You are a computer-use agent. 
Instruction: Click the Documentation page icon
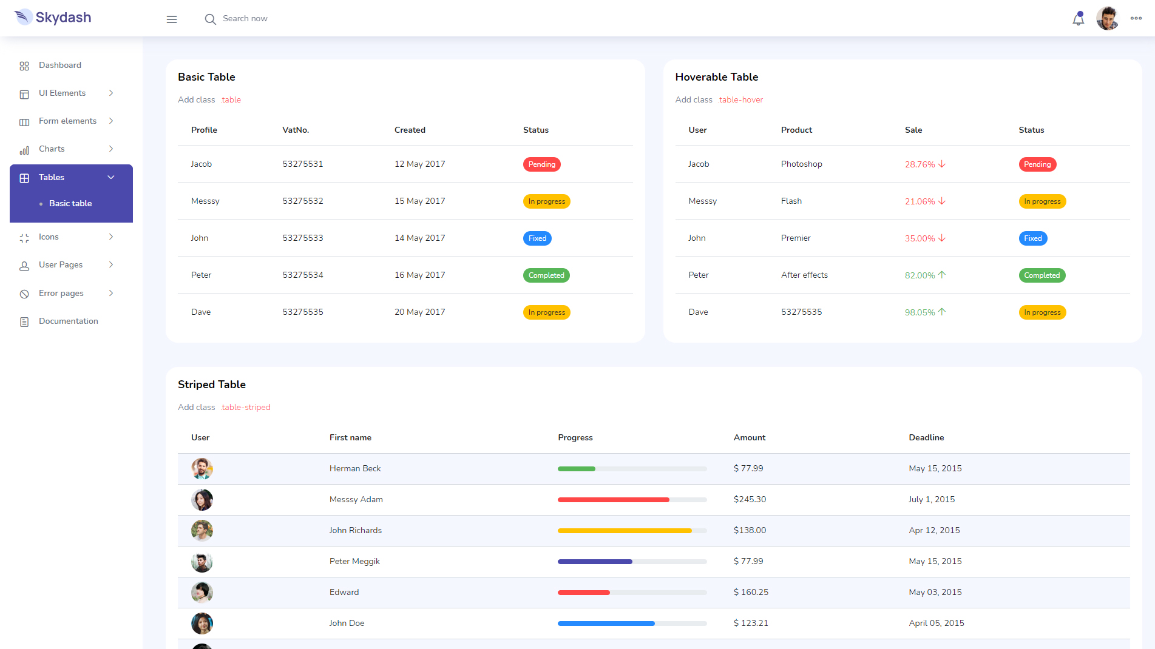pos(24,321)
